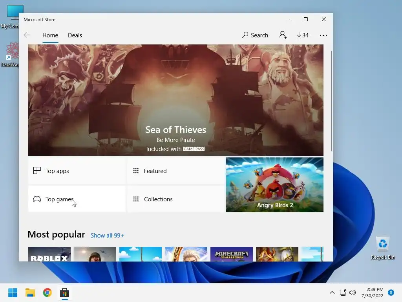Switch to the Deals tab
The height and width of the screenshot is (302, 402).
pos(75,35)
